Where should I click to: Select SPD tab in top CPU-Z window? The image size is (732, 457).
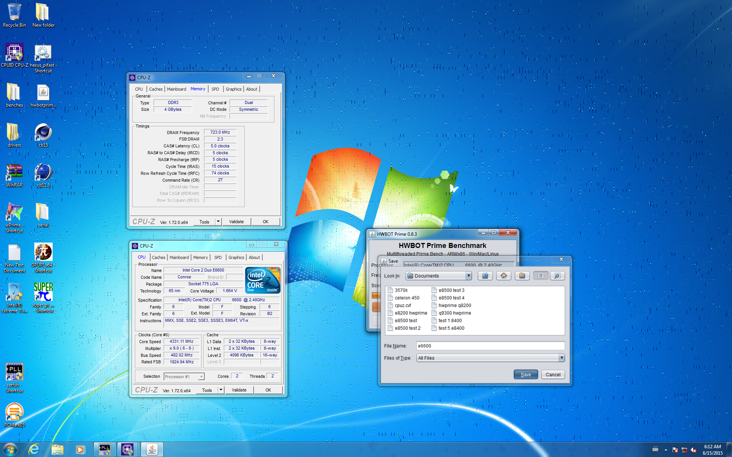coord(215,89)
